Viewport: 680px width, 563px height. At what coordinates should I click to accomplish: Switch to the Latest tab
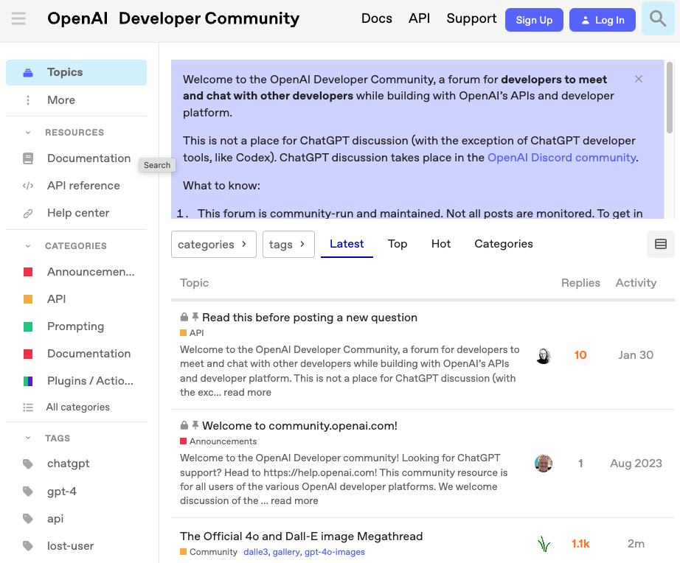347,244
